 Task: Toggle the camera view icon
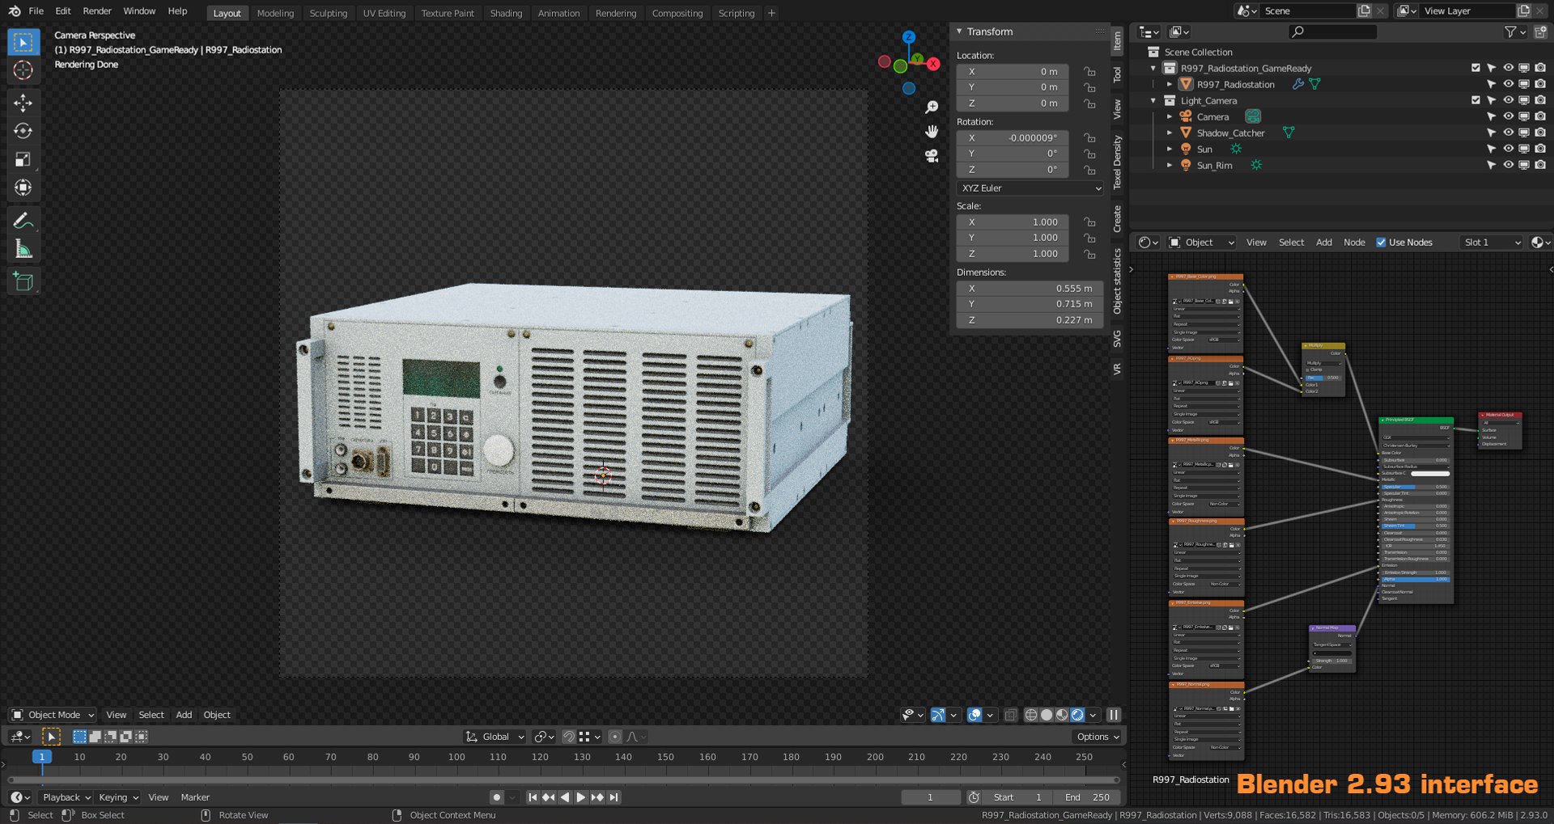coord(932,155)
